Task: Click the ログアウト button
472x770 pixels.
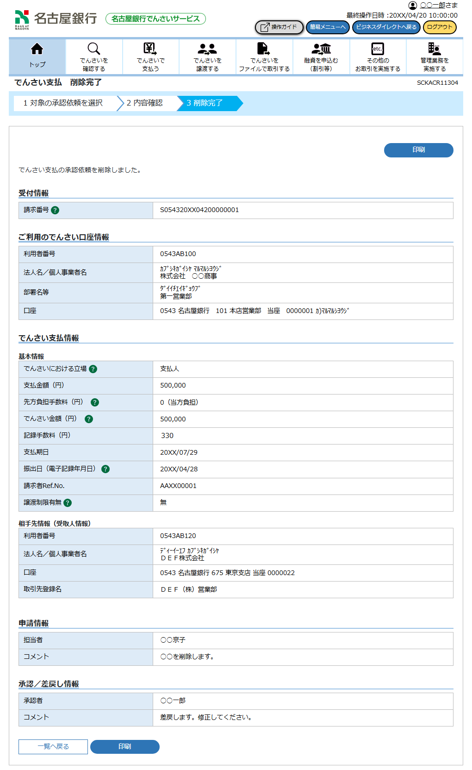Action: (x=439, y=27)
